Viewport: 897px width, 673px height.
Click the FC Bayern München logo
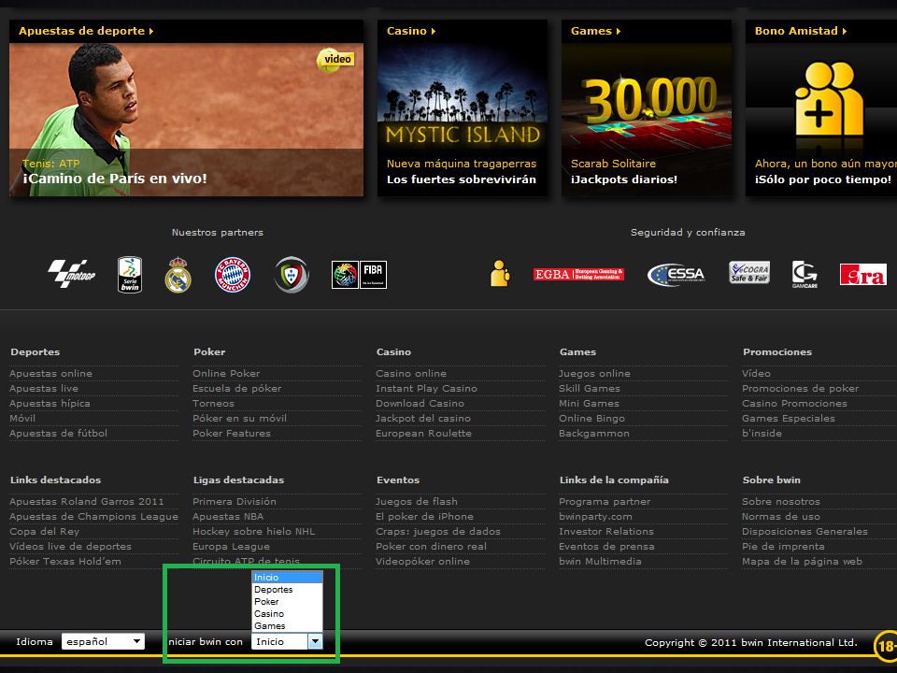click(233, 275)
